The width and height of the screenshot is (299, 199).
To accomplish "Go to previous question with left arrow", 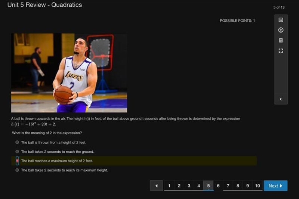I will coord(156,186).
